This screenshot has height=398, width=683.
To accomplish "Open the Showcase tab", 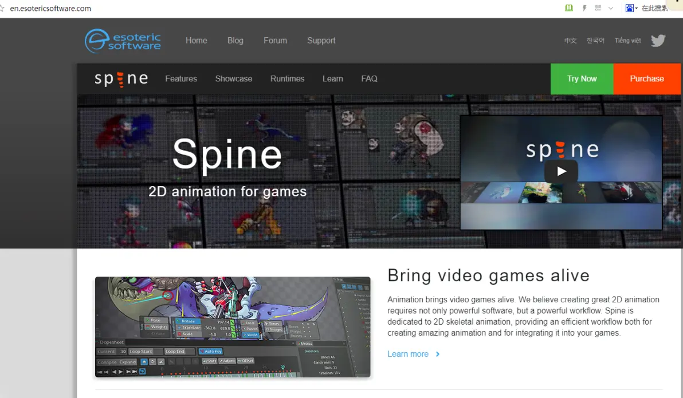I will click(x=233, y=79).
